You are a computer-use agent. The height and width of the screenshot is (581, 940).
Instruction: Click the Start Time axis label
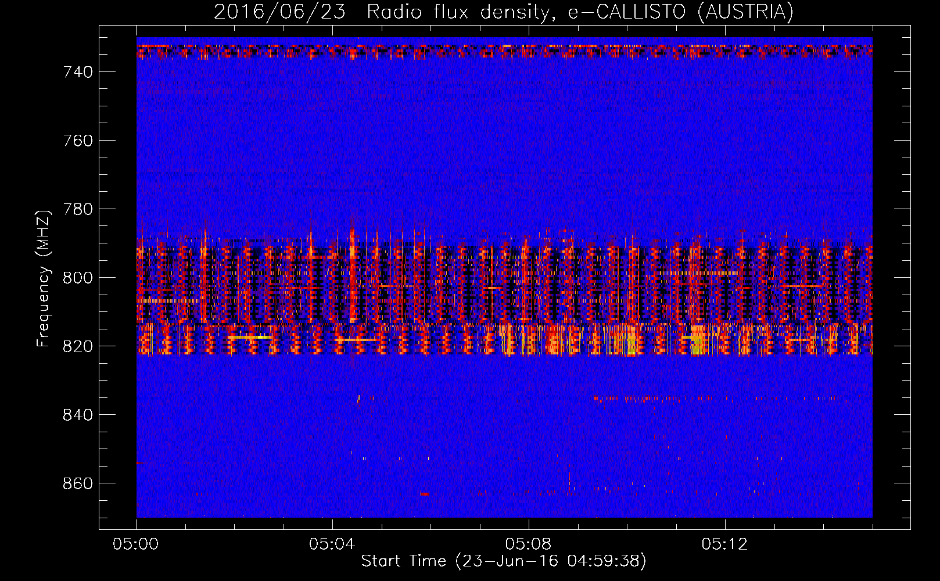(504, 561)
